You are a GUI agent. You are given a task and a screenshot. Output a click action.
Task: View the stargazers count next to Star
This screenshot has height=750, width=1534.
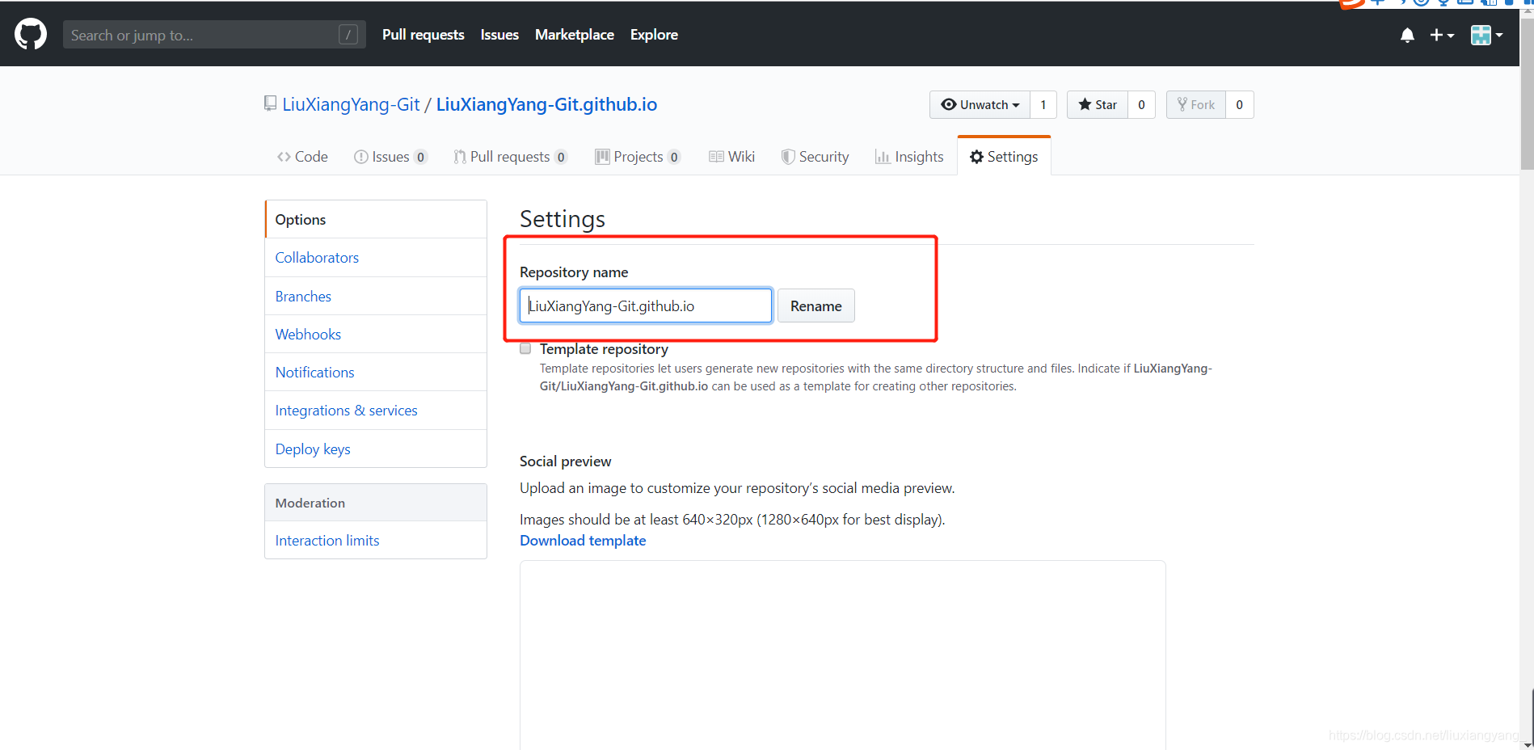point(1141,105)
